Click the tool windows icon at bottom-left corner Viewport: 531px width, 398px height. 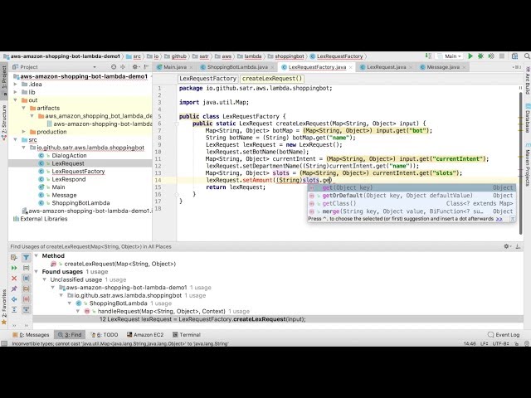4,343
